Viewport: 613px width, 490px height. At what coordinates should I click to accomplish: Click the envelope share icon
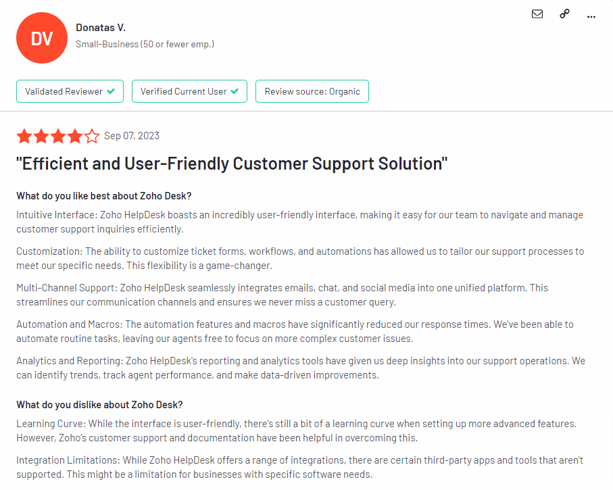point(537,14)
